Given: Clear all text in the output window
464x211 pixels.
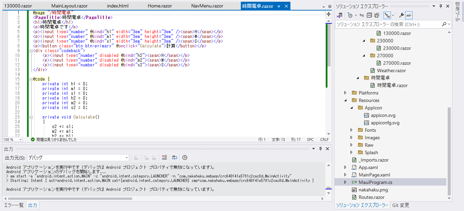Looking at the screenshot, I should [x=164, y=157].
